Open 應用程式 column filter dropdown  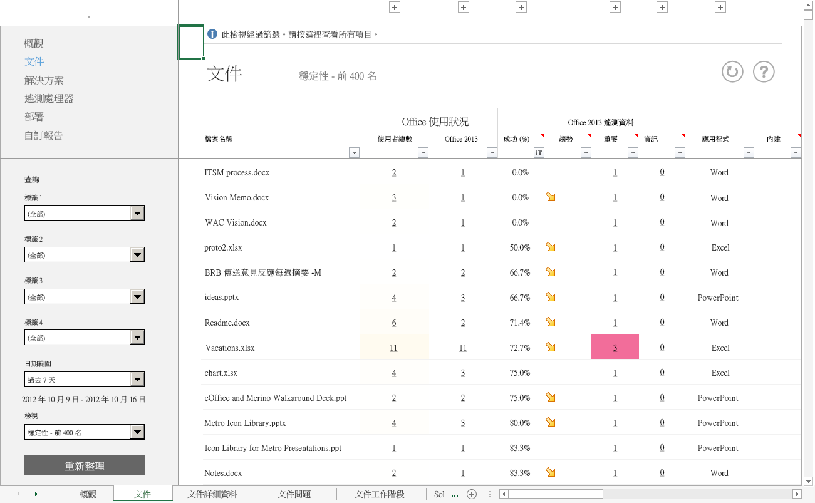tap(749, 152)
